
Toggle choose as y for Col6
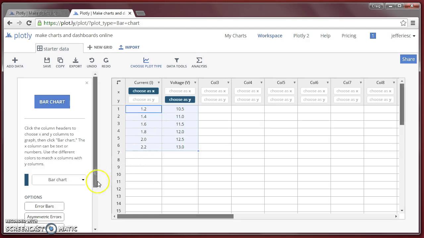(314, 99)
